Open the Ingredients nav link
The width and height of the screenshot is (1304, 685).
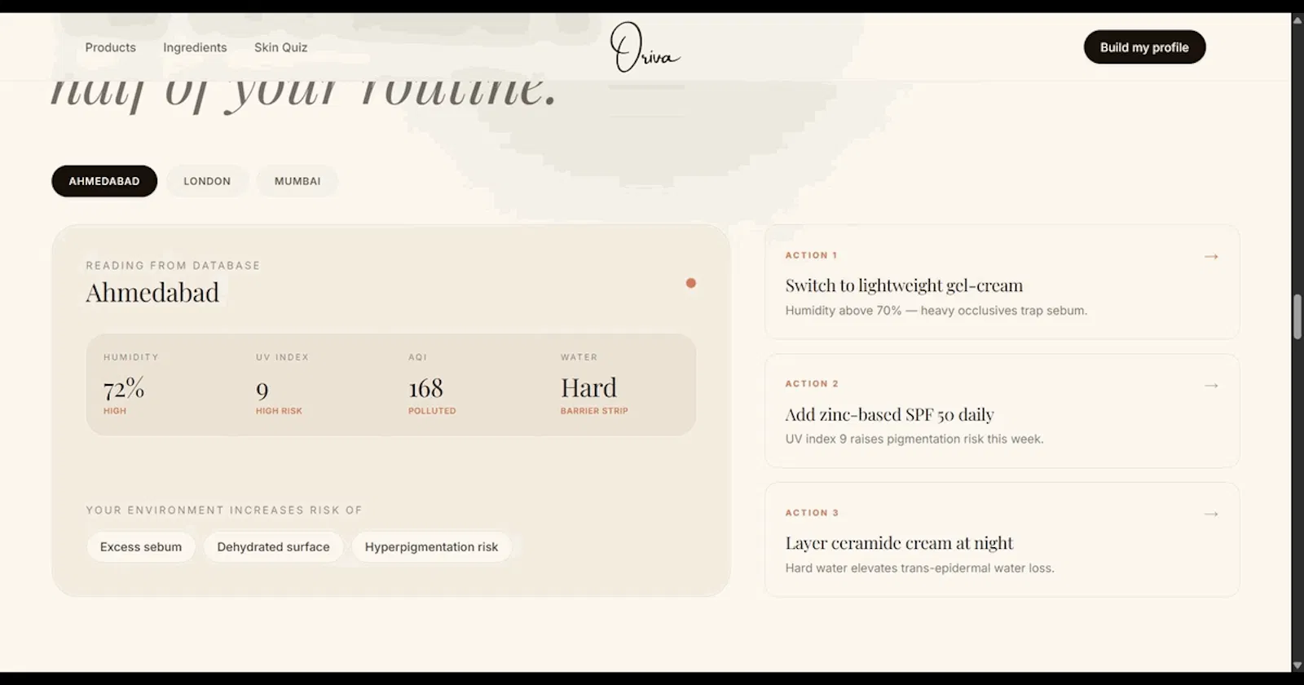[x=195, y=47]
